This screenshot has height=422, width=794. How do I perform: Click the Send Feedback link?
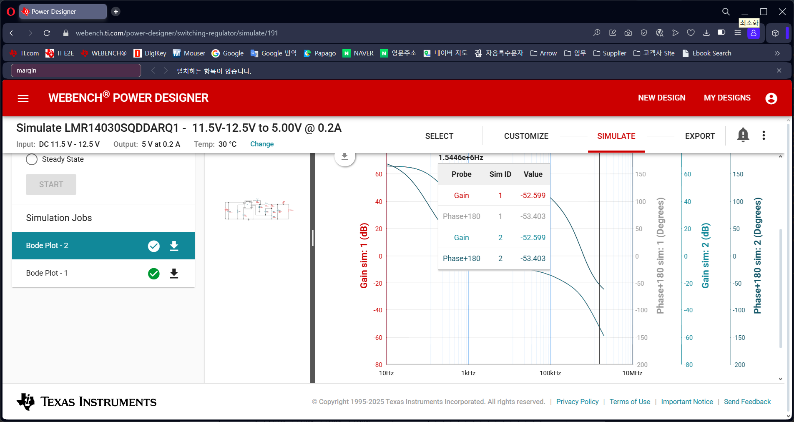(x=747, y=402)
